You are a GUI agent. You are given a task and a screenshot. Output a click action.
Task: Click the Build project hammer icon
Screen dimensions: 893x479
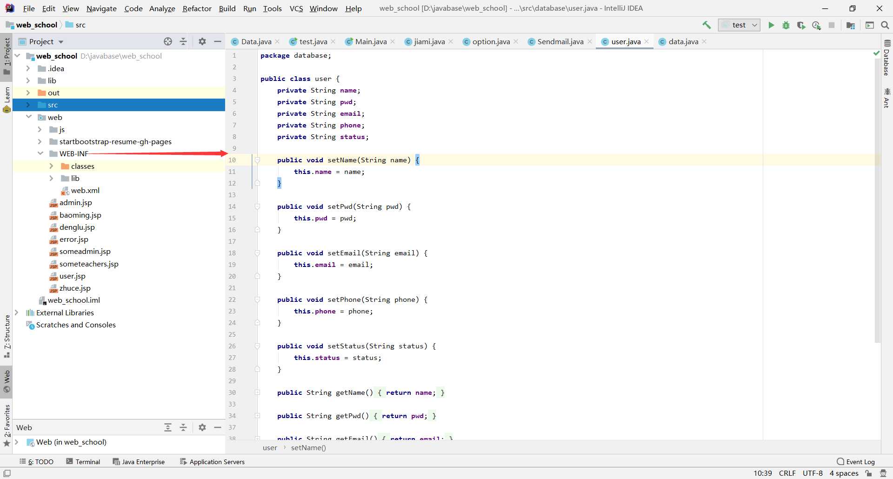click(x=706, y=25)
